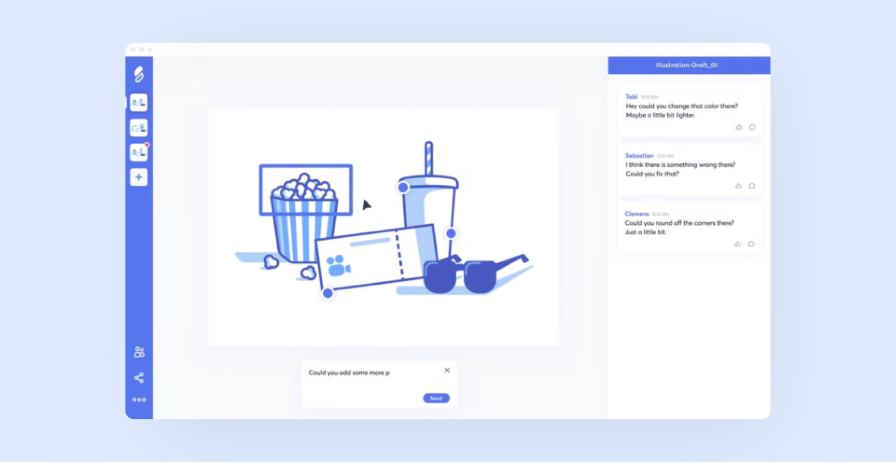Reply to Tobi's comment via bubble icon
The height and width of the screenshot is (463, 896).
[752, 127]
